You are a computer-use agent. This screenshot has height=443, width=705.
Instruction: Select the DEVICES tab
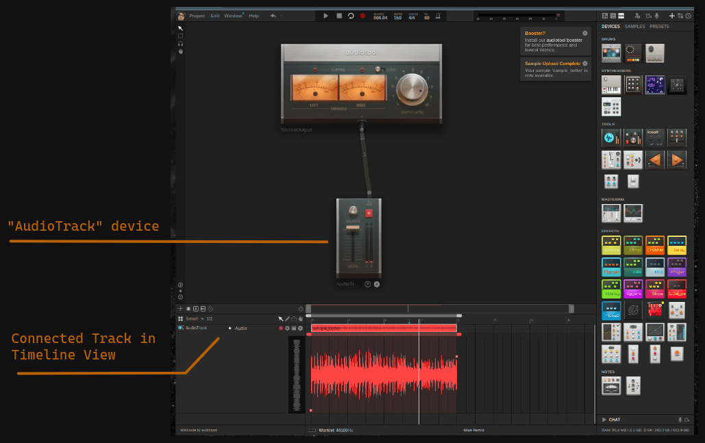point(610,27)
